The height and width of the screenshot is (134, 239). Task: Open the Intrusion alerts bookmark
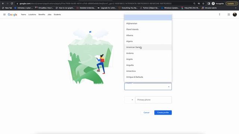[209, 8]
